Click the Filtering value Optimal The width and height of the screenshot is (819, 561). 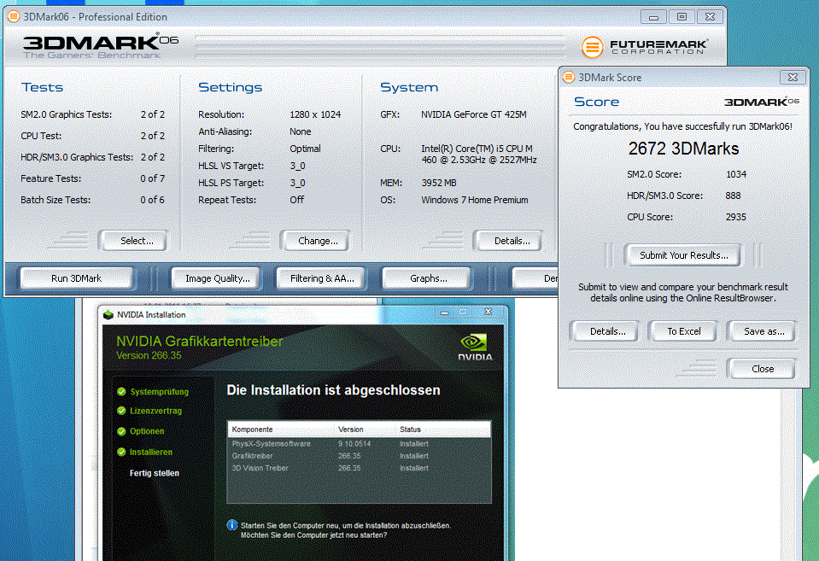[x=305, y=149]
